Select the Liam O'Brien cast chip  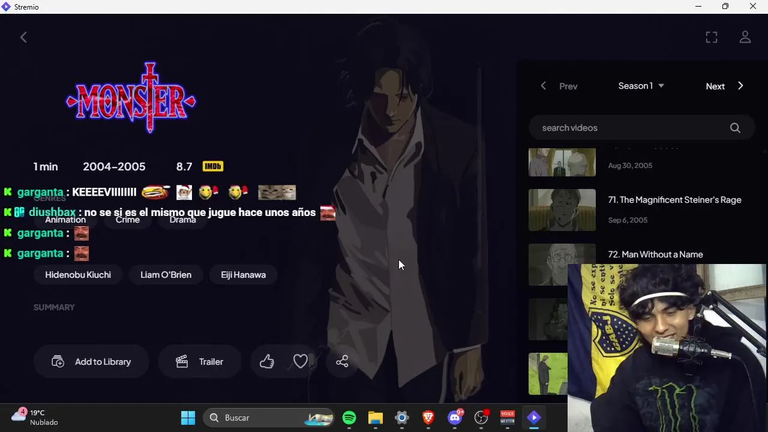(166, 275)
